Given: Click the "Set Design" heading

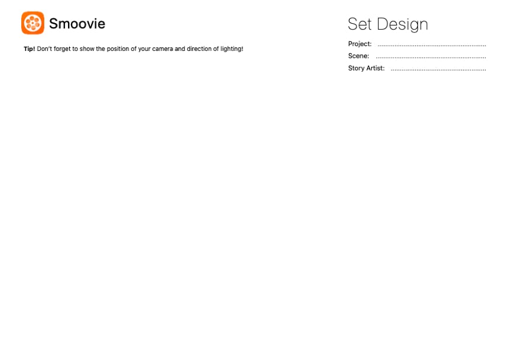Looking at the screenshot, I should pos(387,24).
